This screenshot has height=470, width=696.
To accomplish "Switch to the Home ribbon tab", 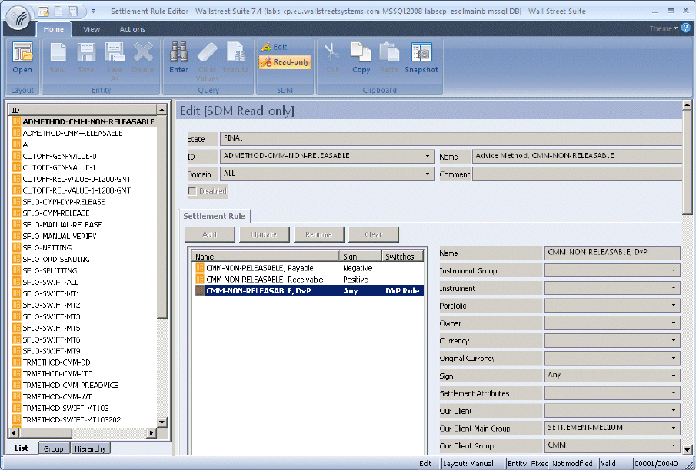I will 53,29.
